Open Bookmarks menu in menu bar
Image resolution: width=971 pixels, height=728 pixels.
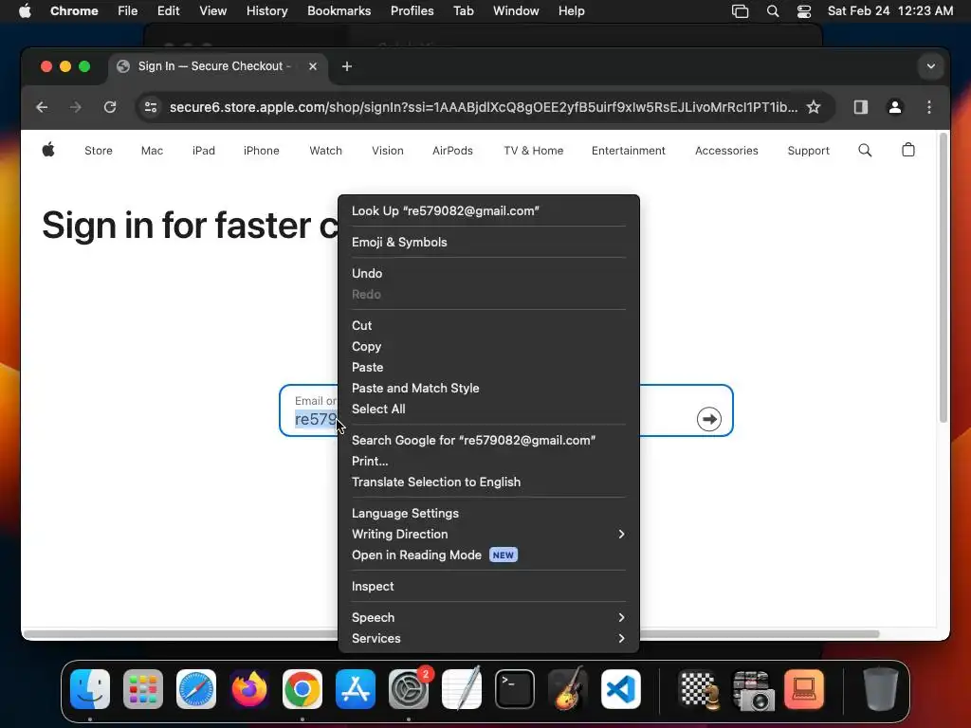pyautogui.click(x=339, y=11)
